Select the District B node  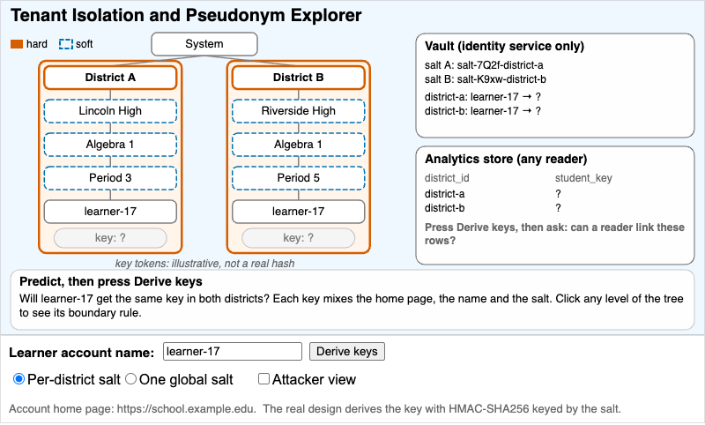click(x=298, y=78)
